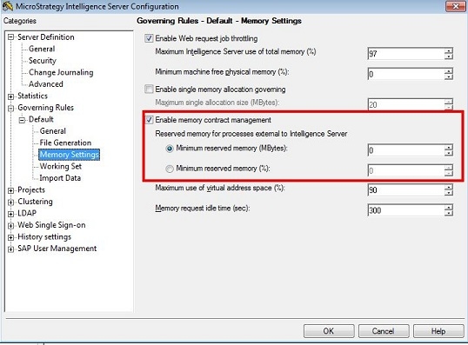Viewport: 468px width, 345px height.
Task: Open the Working Set category
Action: [x=61, y=166]
